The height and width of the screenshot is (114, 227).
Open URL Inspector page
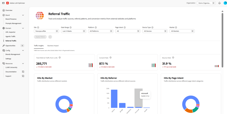[10, 32]
